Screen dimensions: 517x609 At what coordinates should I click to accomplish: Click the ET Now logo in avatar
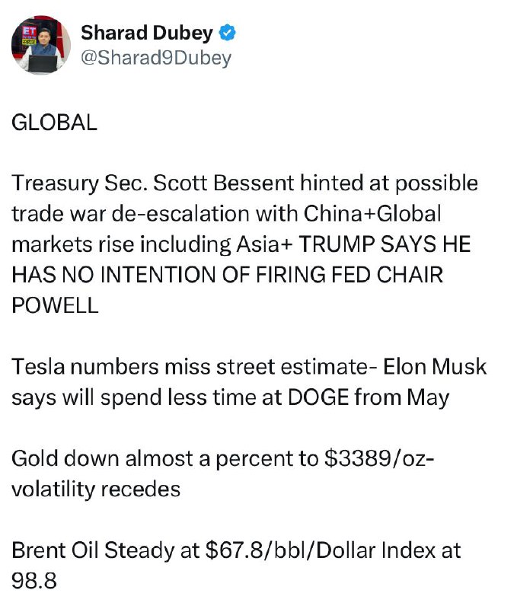(x=29, y=35)
